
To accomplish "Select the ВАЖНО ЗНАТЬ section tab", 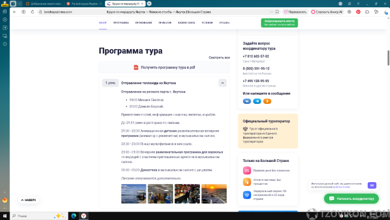I will point(187,23).
